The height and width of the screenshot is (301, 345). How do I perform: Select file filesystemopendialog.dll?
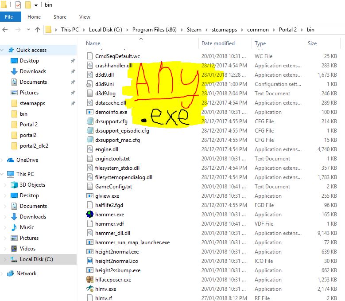click(x=124, y=177)
